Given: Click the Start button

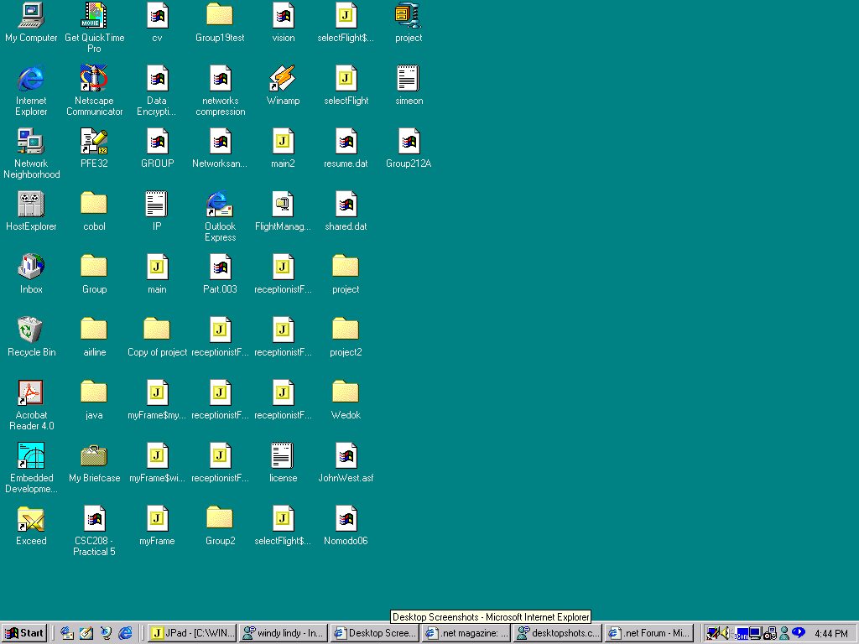Looking at the screenshot, I should coord(25,633).
